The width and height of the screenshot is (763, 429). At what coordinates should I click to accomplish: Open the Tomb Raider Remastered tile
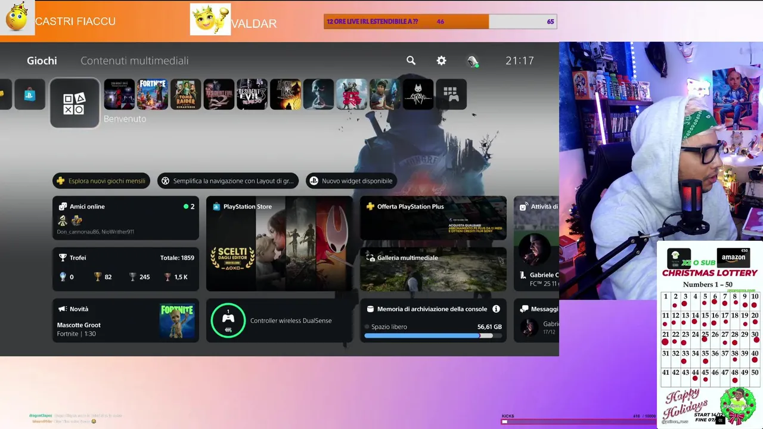click(185, 95)
